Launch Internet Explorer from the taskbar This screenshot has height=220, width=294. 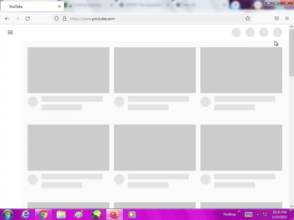[x=26, y=214]
